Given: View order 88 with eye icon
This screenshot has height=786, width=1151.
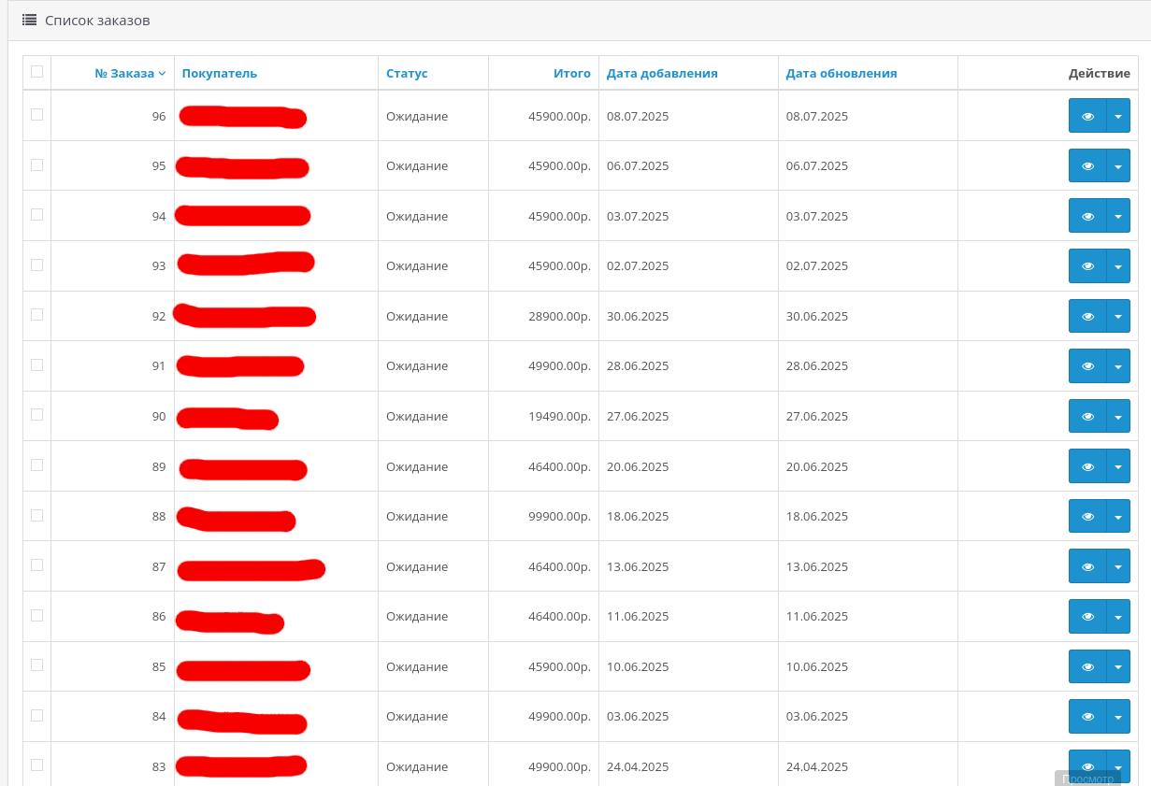Looking at the screenshot, I should tap(1087, 516).
